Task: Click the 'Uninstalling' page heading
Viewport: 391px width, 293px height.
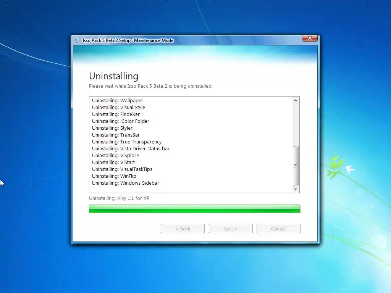Action: click(x=113, y=76)
